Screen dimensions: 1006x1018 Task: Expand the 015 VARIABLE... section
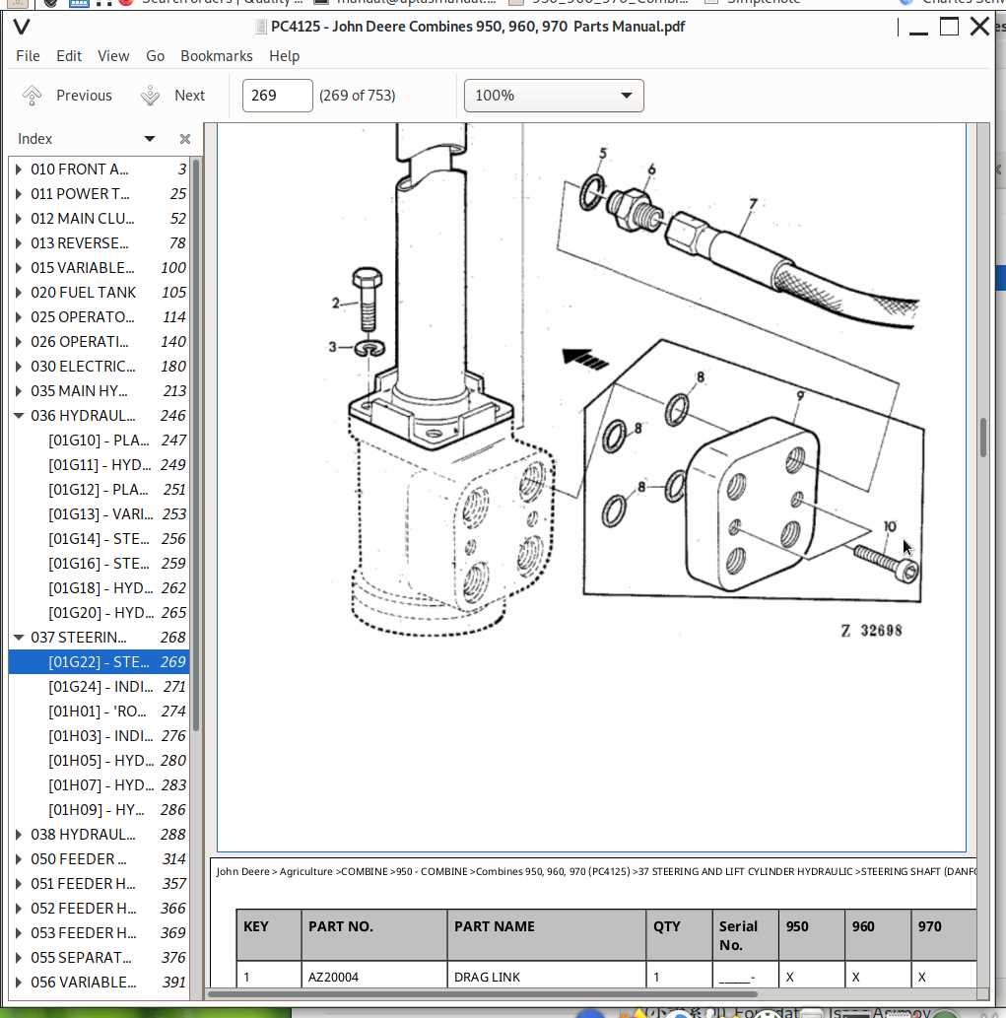pos(18,268)
